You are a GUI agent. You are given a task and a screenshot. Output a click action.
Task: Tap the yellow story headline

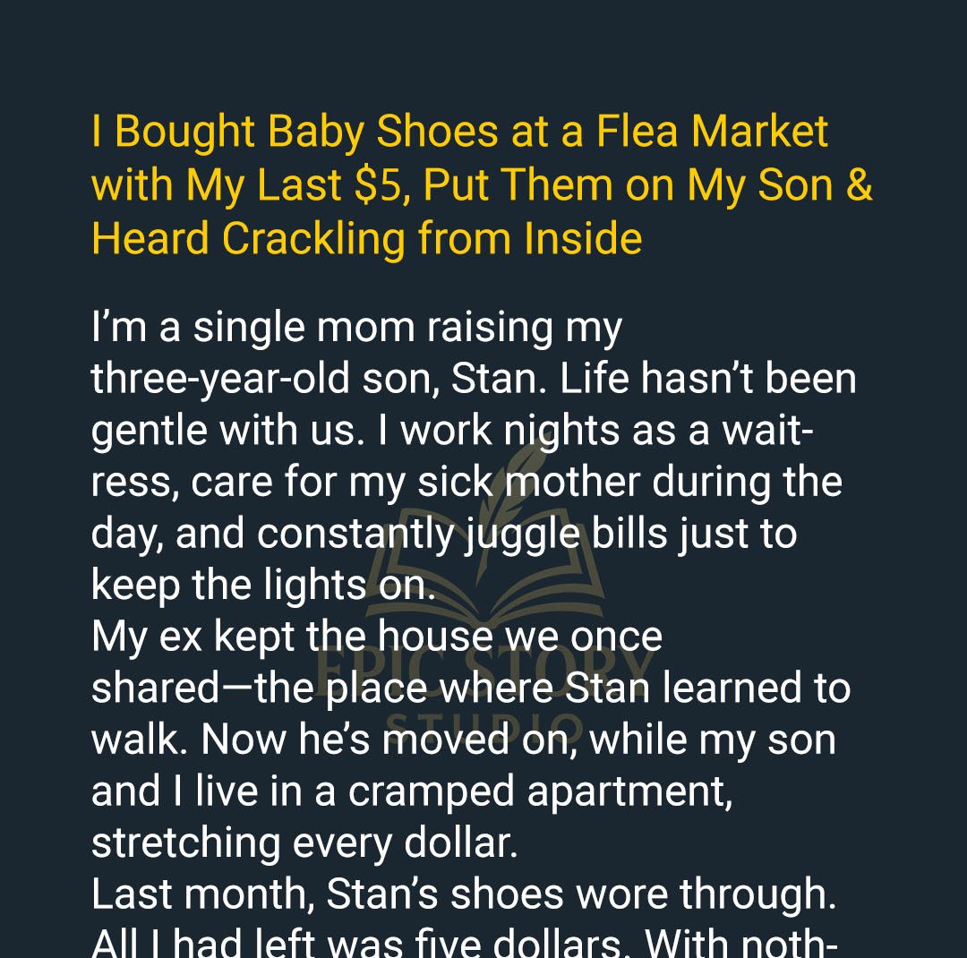pyautogui.click(x=481, y=185)
